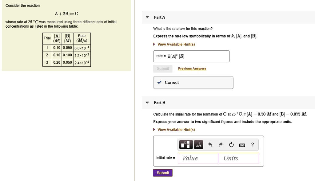
Task: Reset the answer with the circular reset icon
Action: pyautogui.click(x=231, y=144)
